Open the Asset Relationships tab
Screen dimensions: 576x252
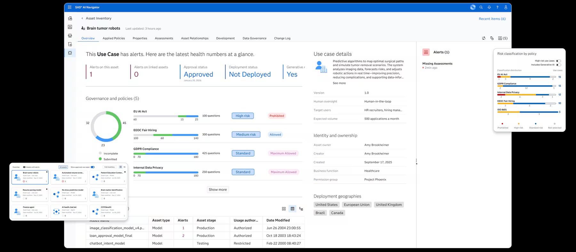point(195,38)
